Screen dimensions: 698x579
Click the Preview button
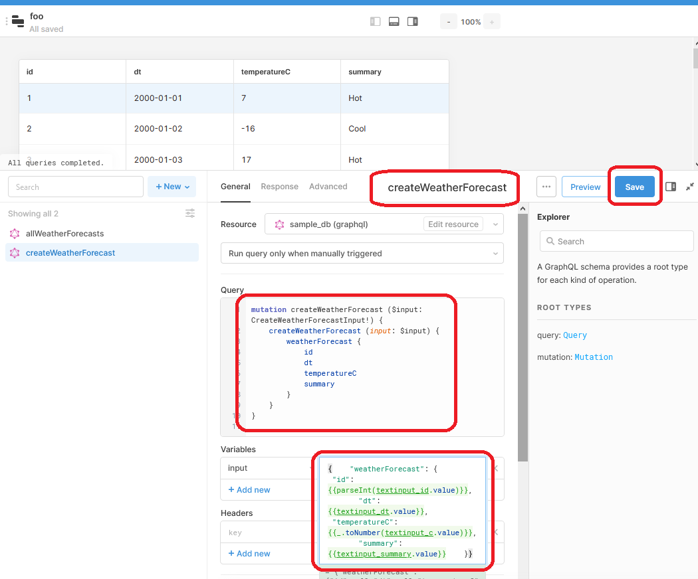click(586, 187)
